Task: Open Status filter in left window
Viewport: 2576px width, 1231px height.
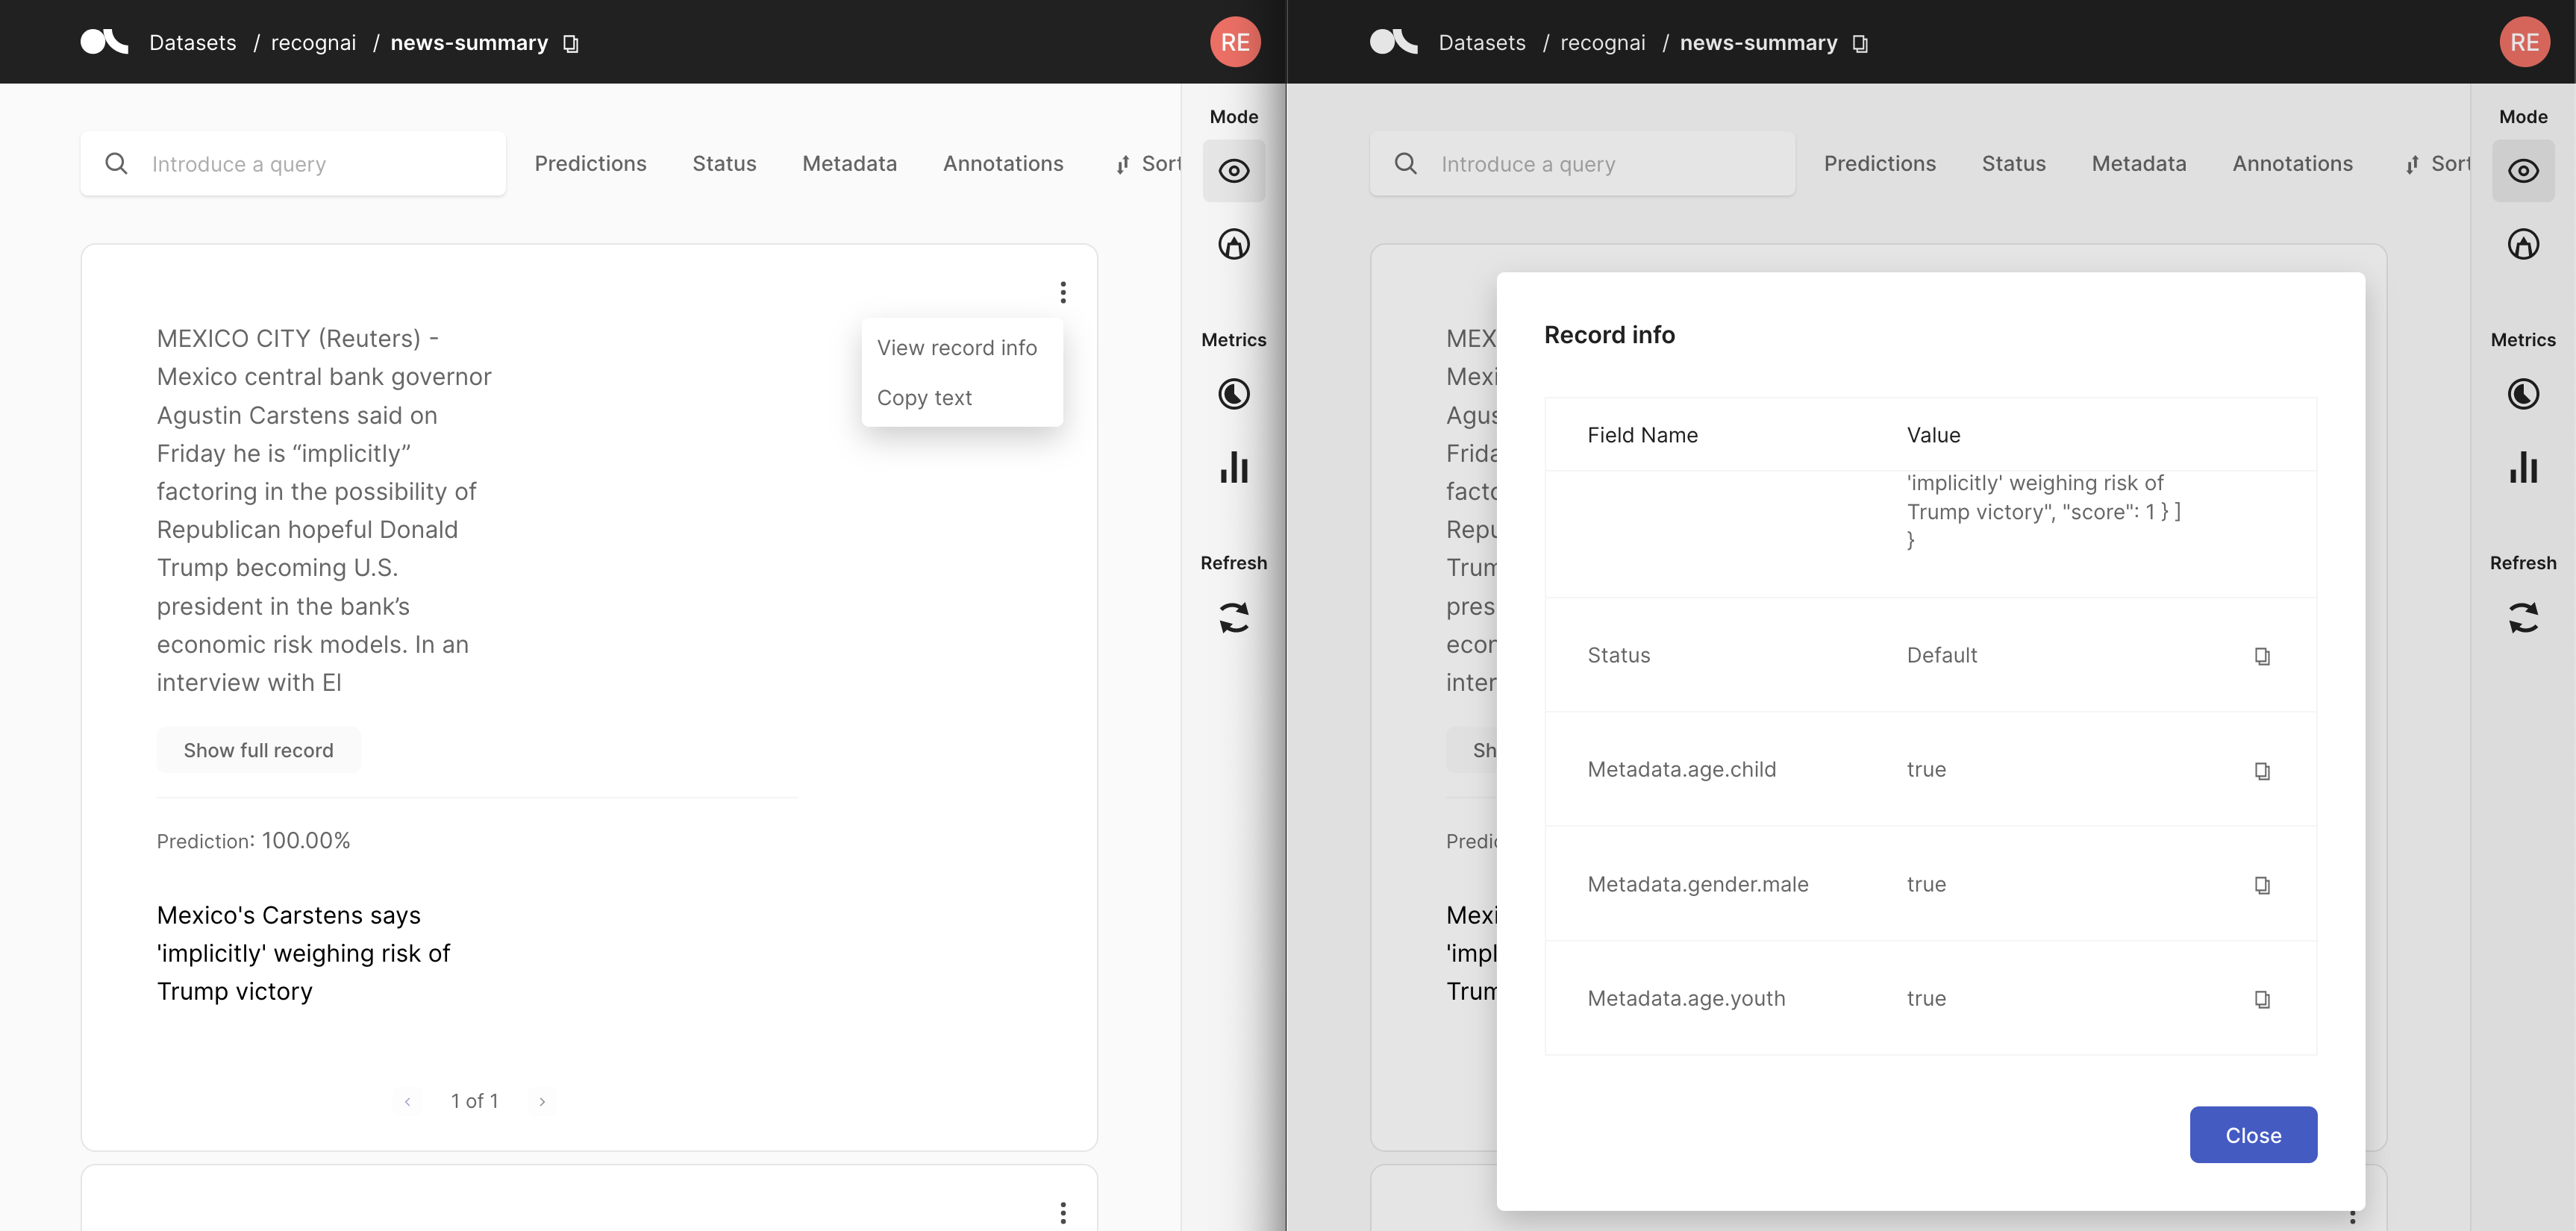Action: click(724, 163)
